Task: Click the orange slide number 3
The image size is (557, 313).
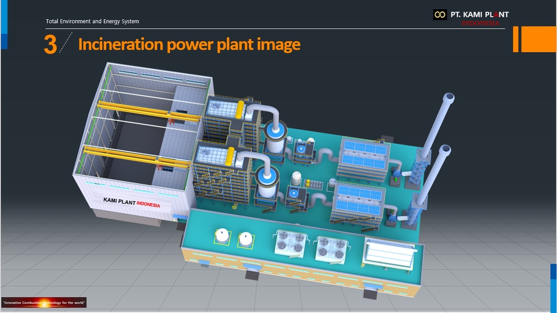Action: 50,45
